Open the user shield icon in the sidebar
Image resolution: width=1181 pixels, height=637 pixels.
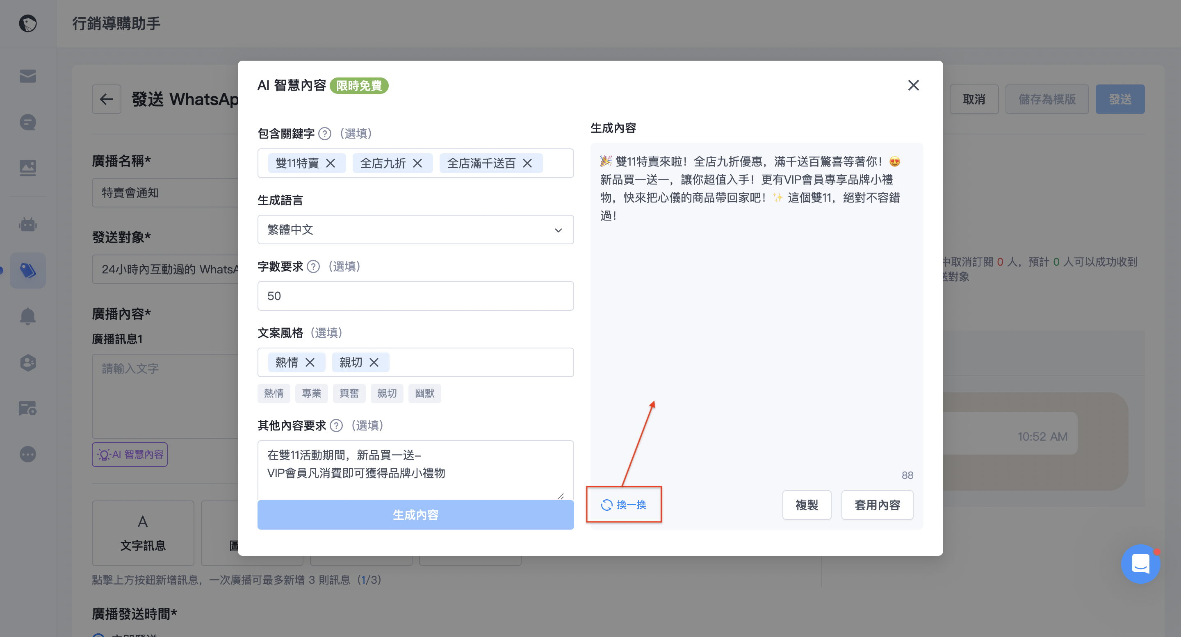(28, 362)
